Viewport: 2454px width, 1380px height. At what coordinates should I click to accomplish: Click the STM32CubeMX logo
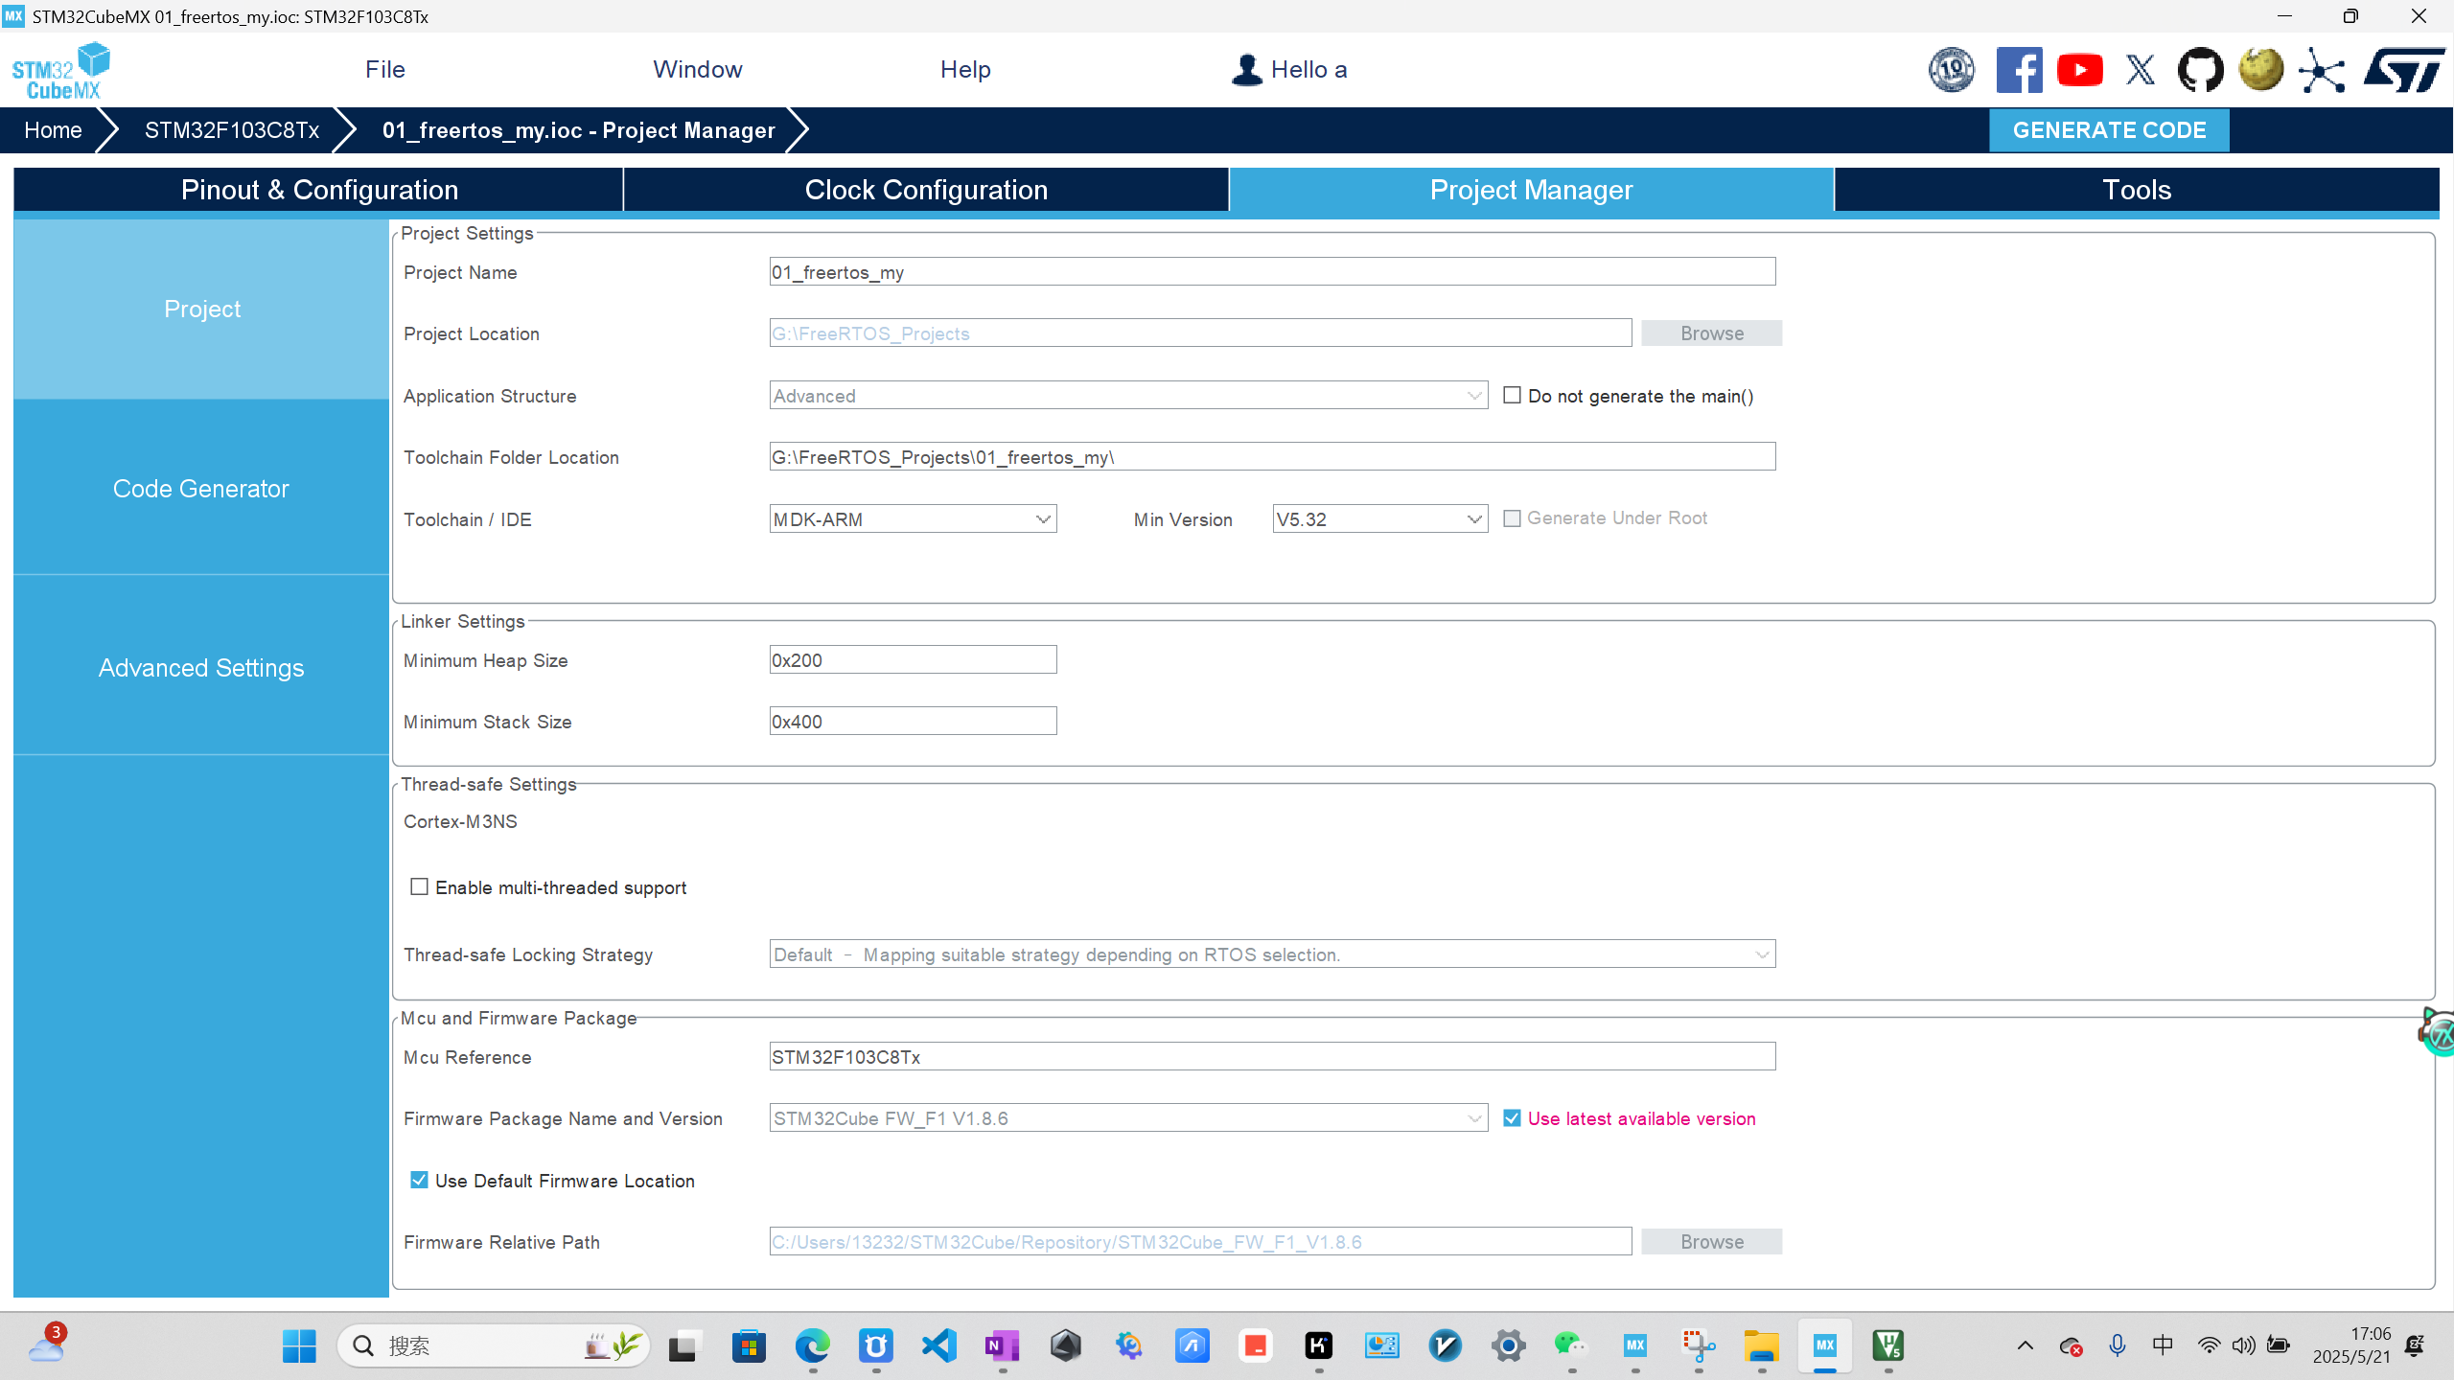[60, 70]
